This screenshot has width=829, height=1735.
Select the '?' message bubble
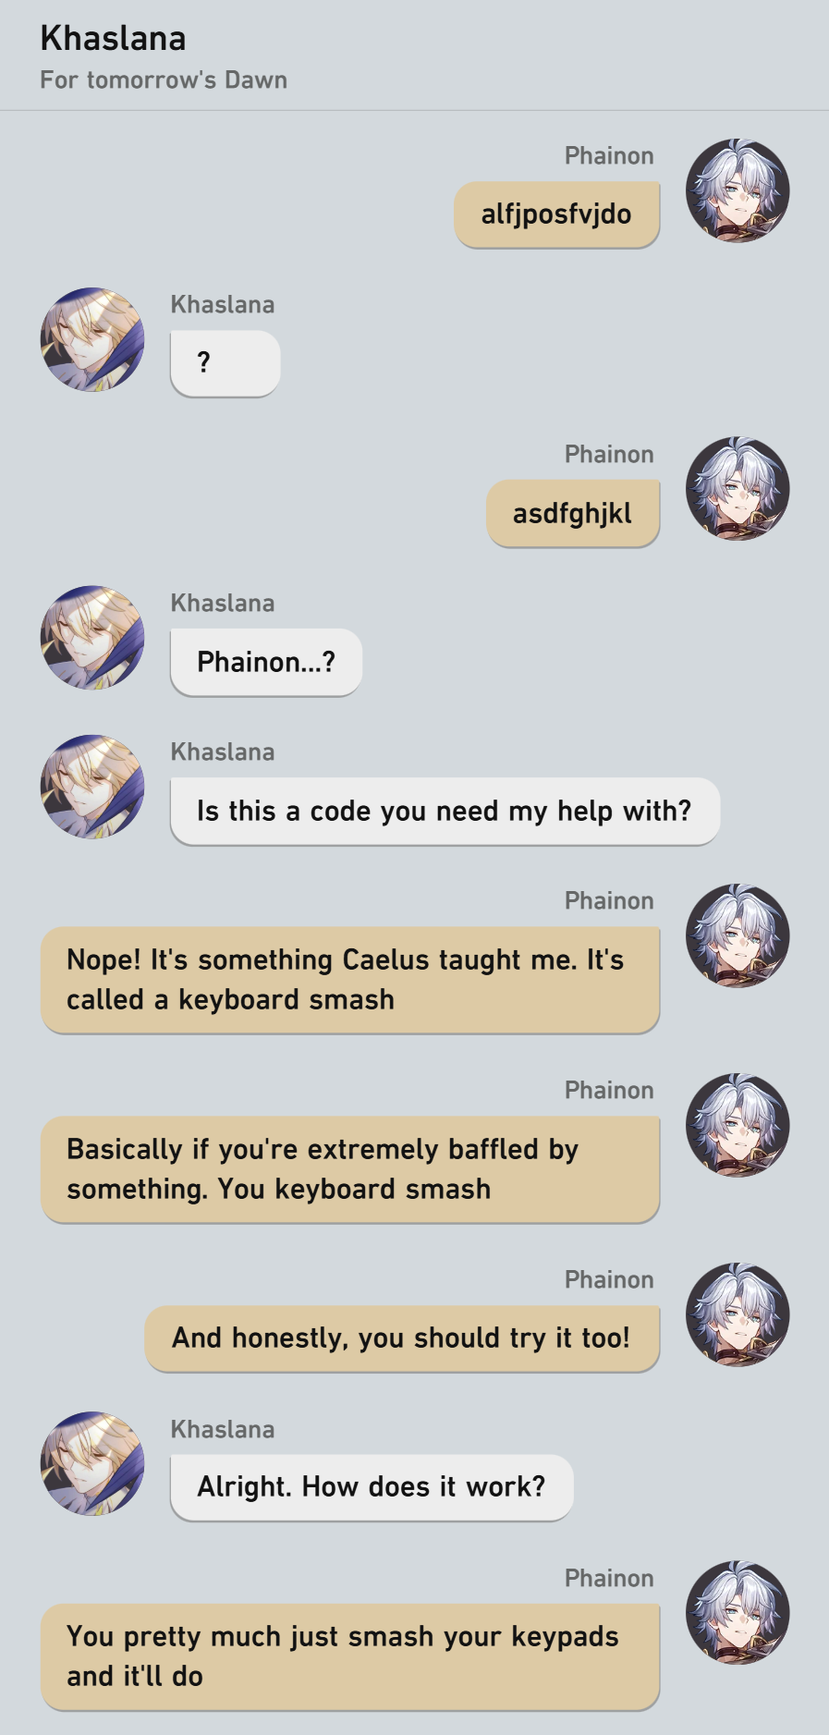click(x=225, y=363)
